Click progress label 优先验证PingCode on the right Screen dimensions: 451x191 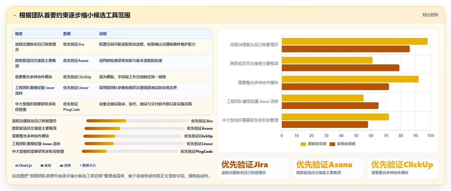click(x=197, y=151)
